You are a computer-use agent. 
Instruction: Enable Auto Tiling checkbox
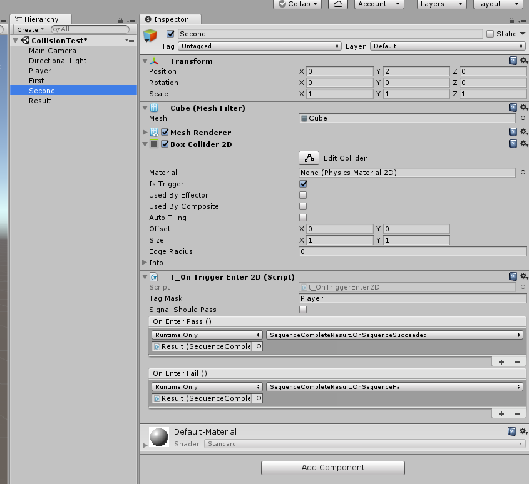click(303, 218)
